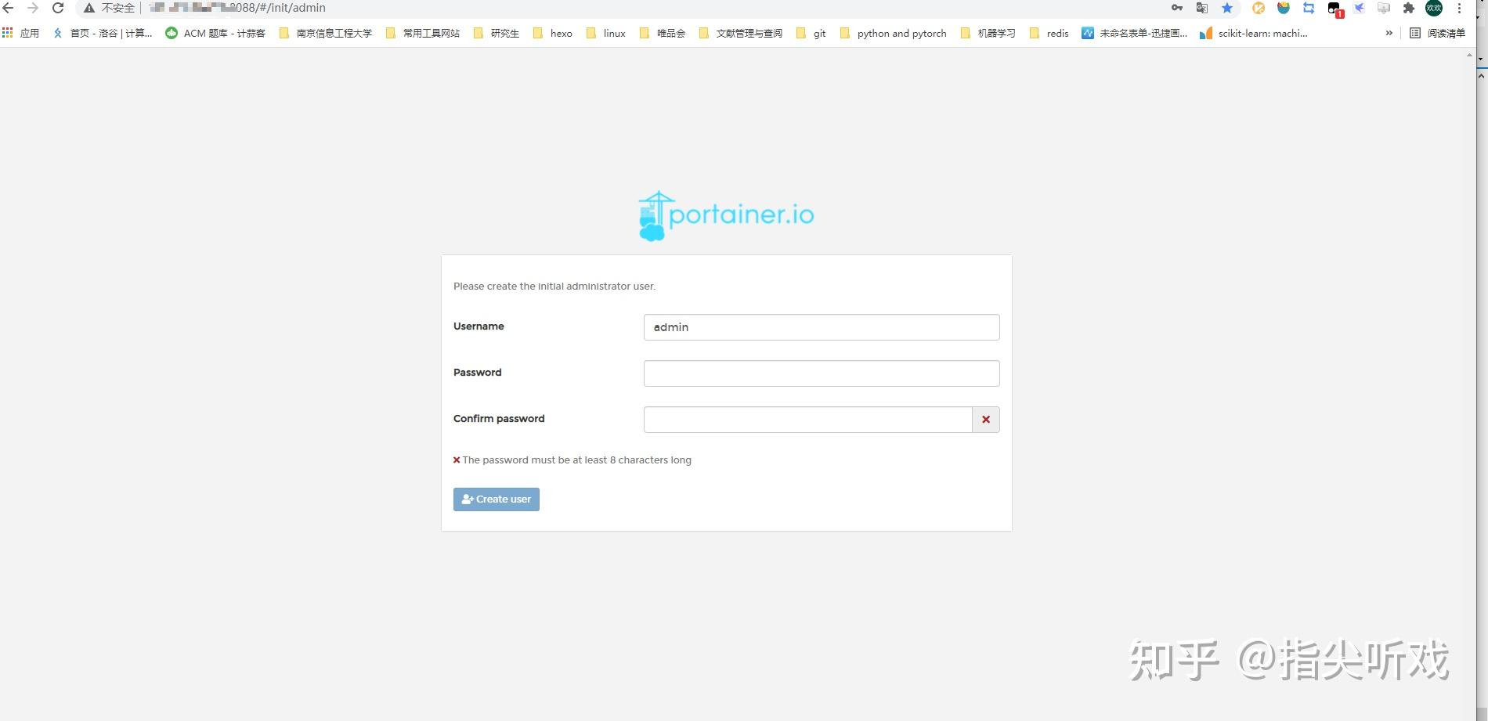Image resolution: width=1488 pixels, height=721 pixels.
Task: Open the 未命名表单 bookmark
Action: tap(1134, 33)
